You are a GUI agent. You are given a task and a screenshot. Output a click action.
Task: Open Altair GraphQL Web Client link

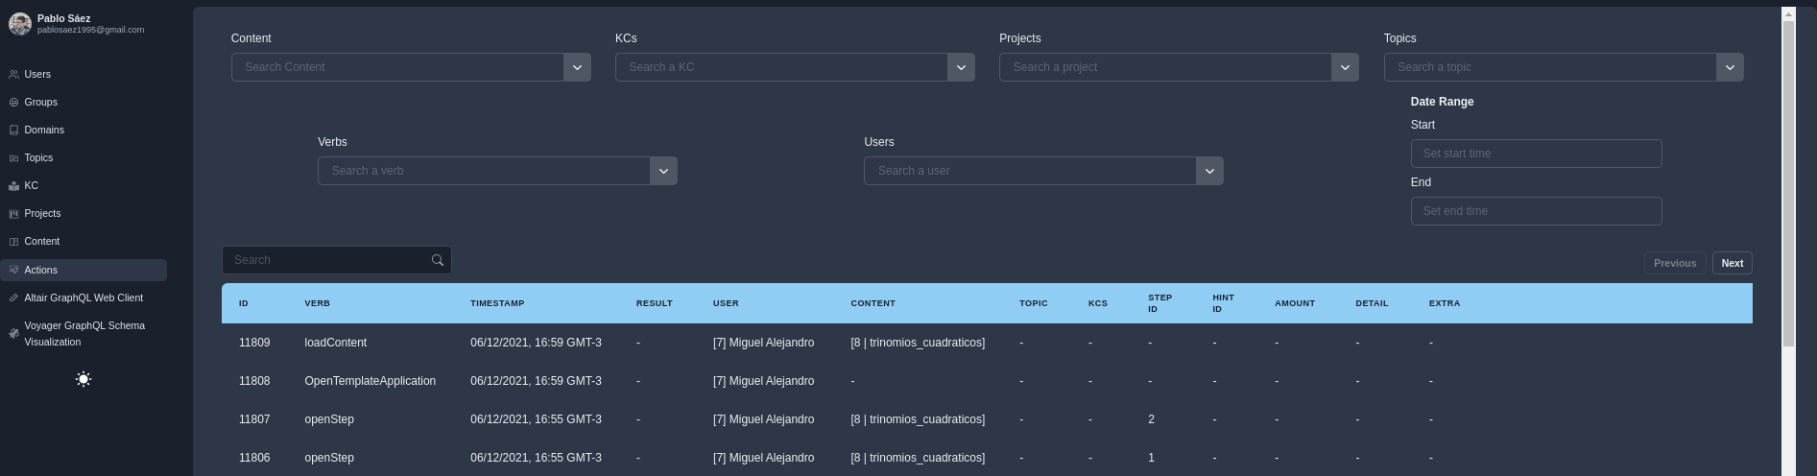tap(84, 297)
